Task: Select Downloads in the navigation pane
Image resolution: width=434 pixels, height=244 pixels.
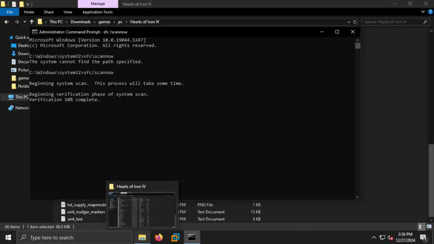Action: pos(20,54)
